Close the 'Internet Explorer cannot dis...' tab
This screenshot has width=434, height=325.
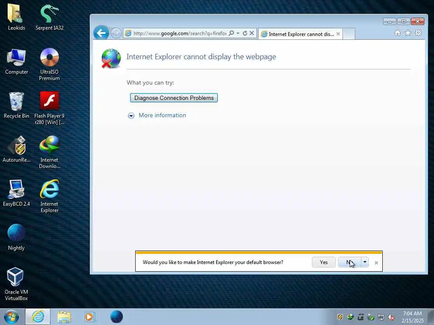(338, 34)
